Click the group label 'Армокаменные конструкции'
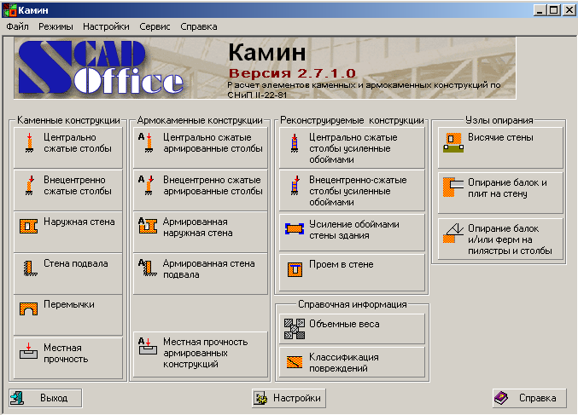This screenshot has width=578, height=415. 200,120
